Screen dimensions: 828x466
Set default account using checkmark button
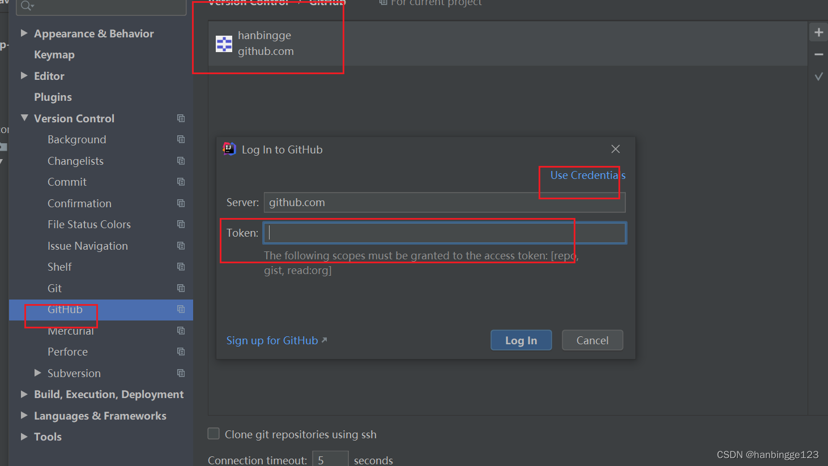[x=818, y=76]
